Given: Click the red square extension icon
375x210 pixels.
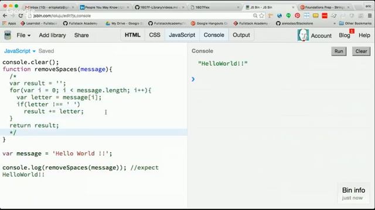Looking at the screenshot, I should [x=325, y=16].
